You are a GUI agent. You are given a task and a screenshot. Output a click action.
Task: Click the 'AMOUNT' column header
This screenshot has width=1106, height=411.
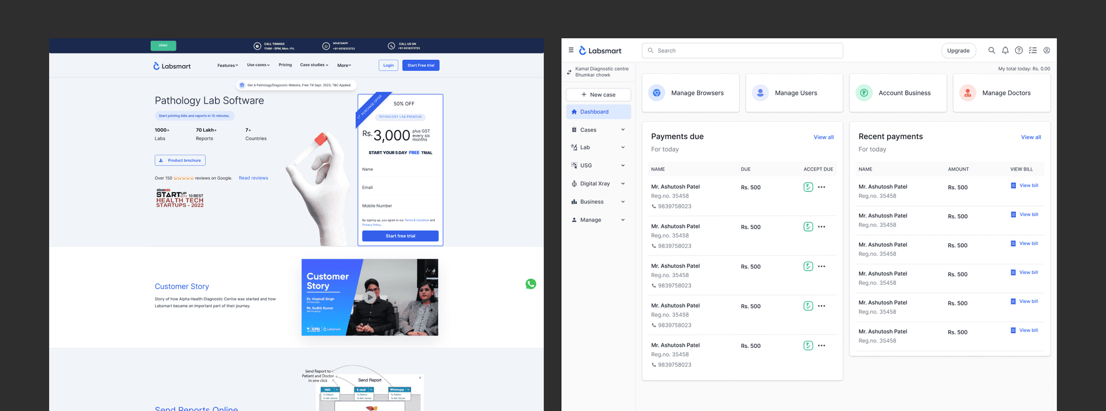click(958, 169)
